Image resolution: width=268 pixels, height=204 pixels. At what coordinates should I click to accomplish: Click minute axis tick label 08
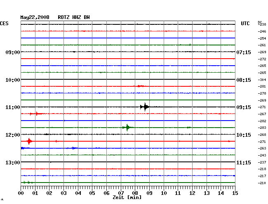pos(135,193)
